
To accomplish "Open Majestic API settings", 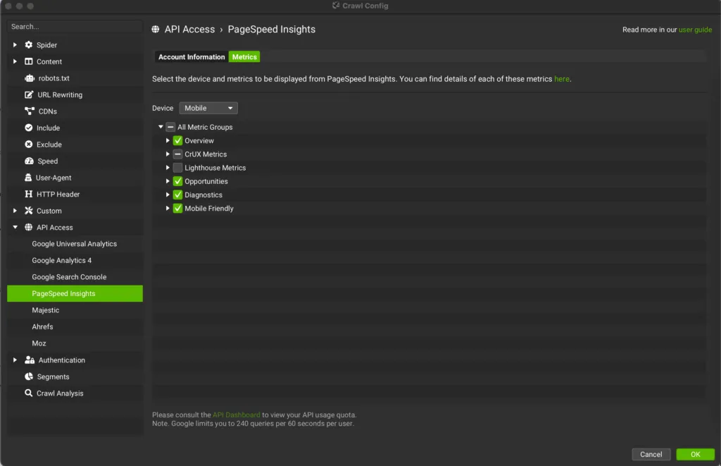I will 75,310.
